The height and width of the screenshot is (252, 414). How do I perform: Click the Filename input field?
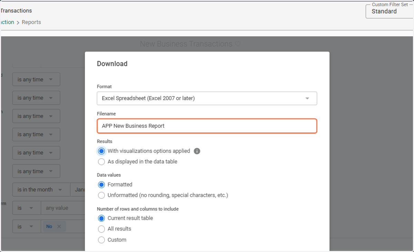[207, 126]
